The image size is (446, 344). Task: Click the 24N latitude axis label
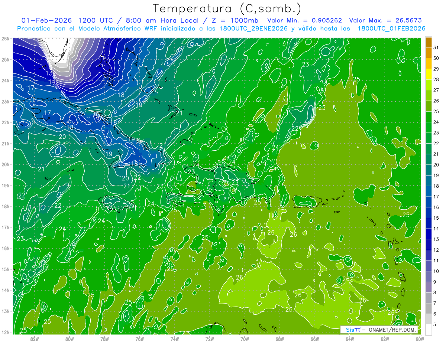[5, 81]
